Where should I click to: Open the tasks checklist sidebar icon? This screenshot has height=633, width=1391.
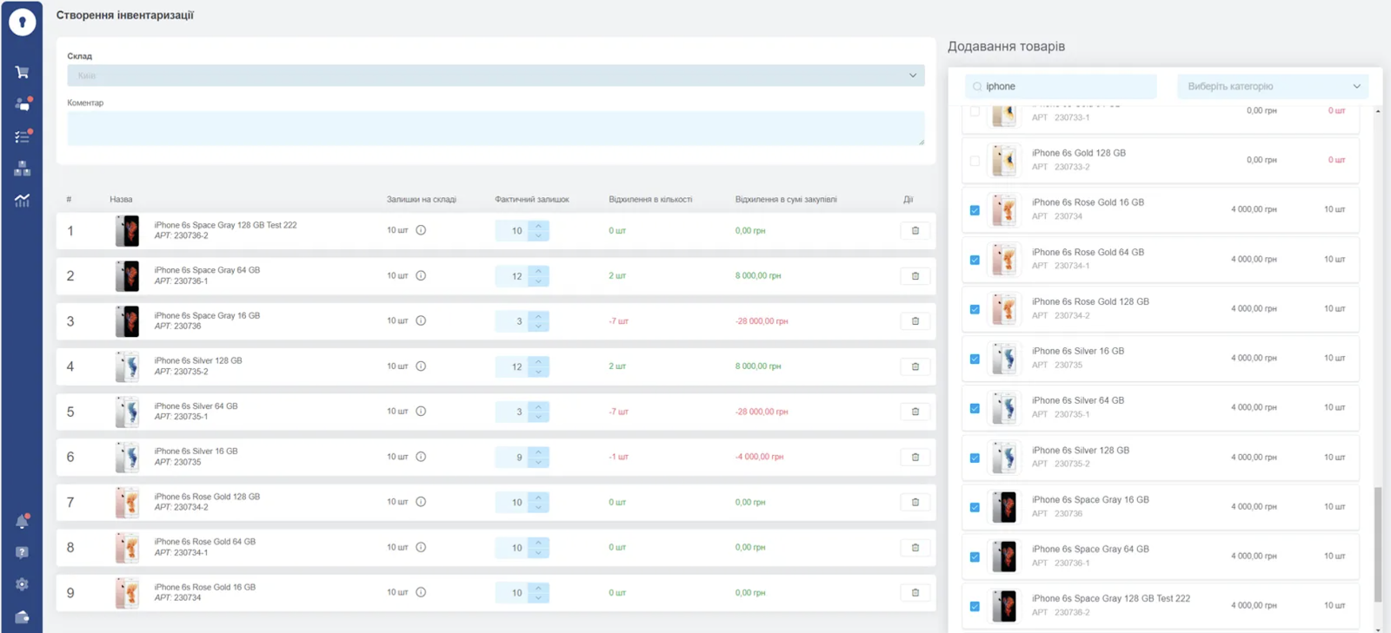[x=23, y=136]
